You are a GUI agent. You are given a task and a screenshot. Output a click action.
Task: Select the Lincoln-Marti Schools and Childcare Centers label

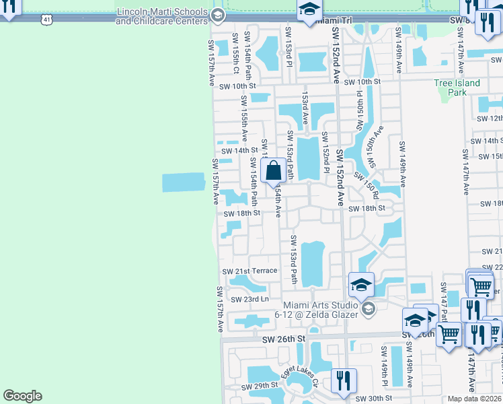[x=162, y=16]
